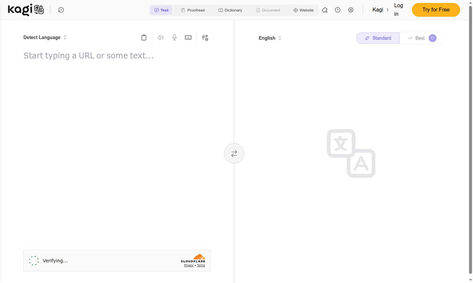Screen dimensions: 473x283
Task: Open the help icon
Action: [x=338, y=10]
